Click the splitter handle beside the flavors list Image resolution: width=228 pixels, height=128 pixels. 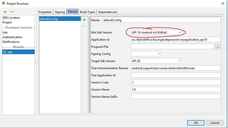pyautogui.click(x=89, y=65)
